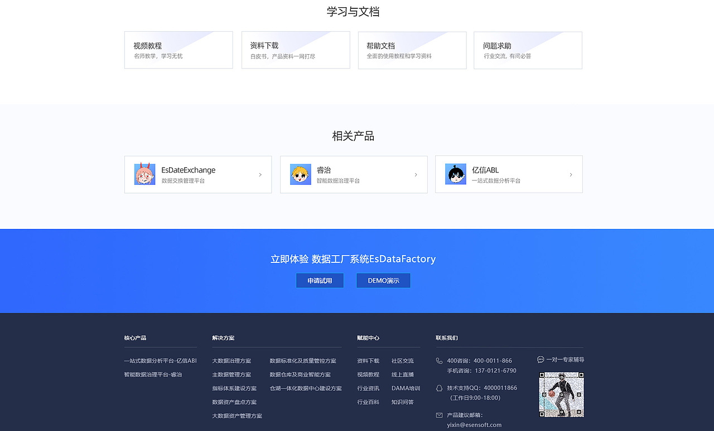The width and height of the screenshot is (714, 431).
Task: Click the EsDateExchange product icon
Action: click(145, 174)
